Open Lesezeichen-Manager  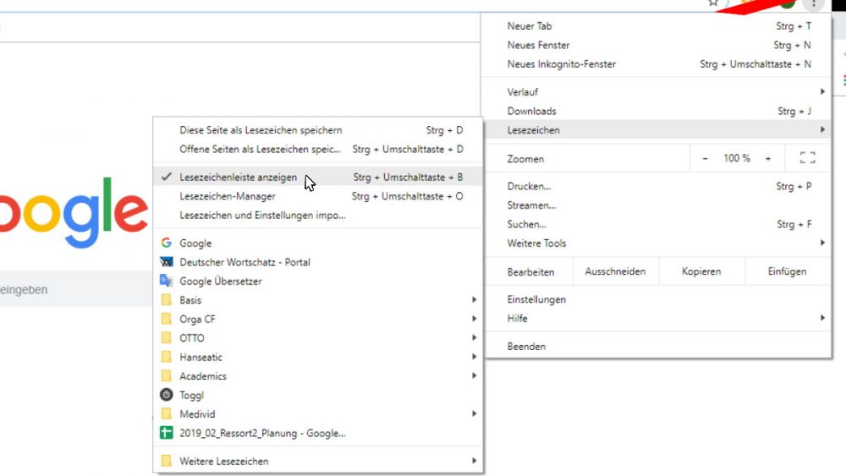point(318,196)
